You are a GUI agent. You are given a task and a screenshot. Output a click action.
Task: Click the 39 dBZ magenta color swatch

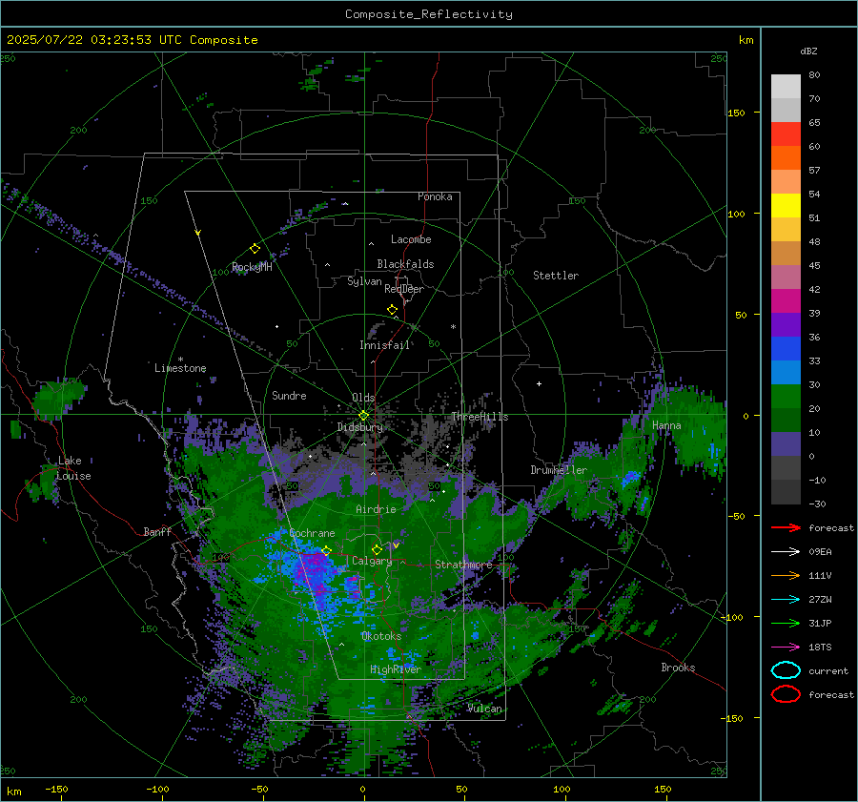[x=786, y=301]
